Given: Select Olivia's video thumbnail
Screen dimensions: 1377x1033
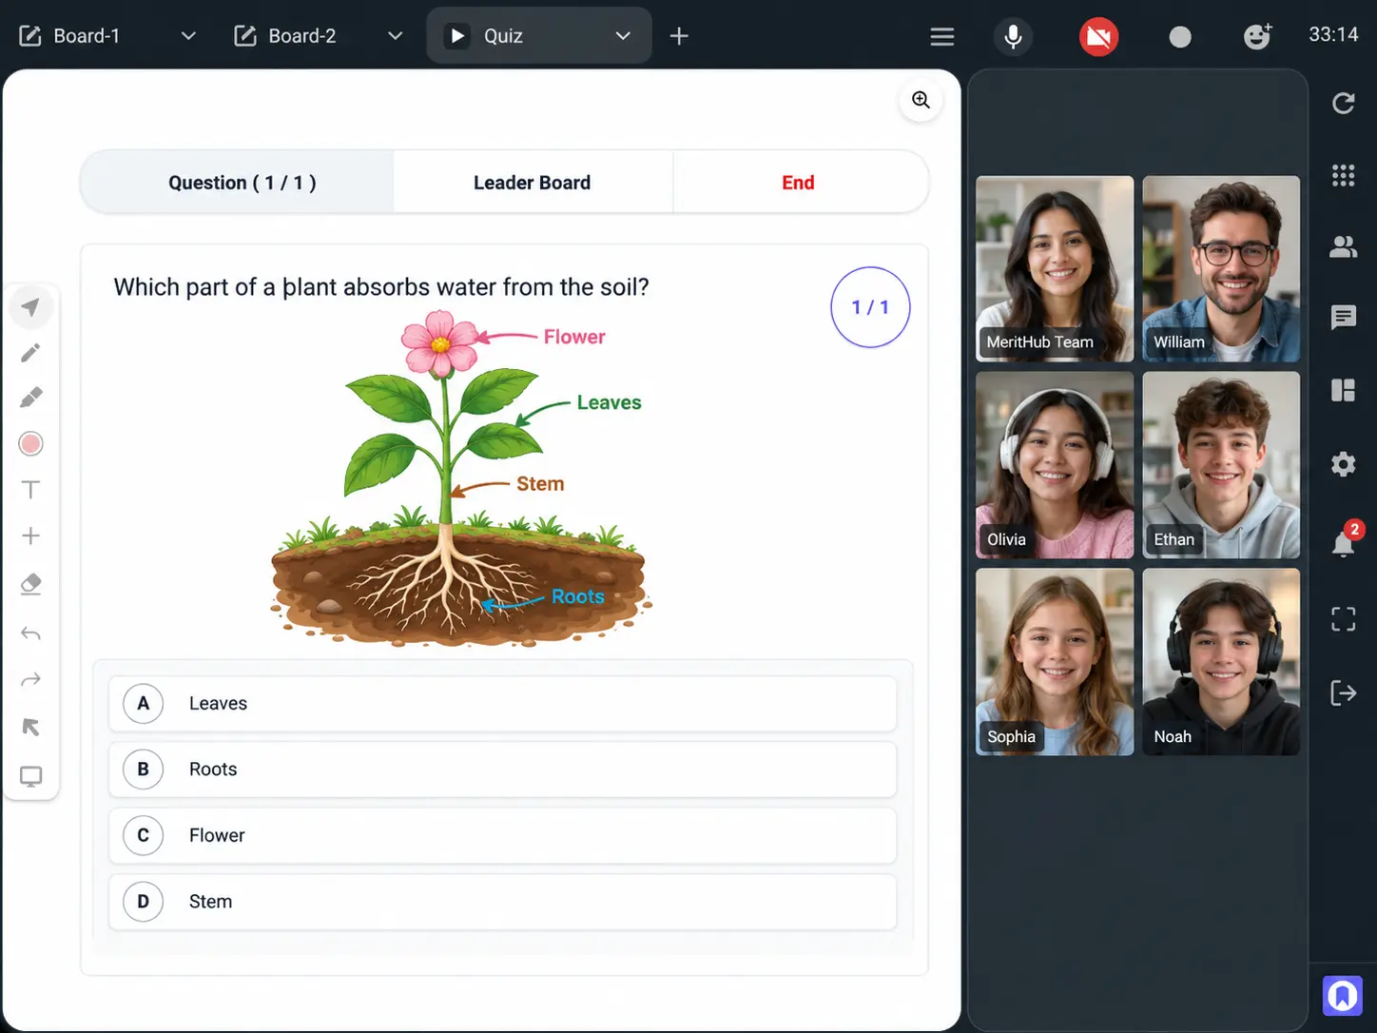Looking at the screenshot, I should 1055,465.
